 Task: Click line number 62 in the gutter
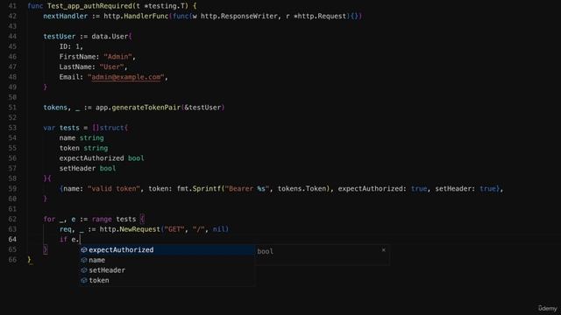(x=12, y=219)
